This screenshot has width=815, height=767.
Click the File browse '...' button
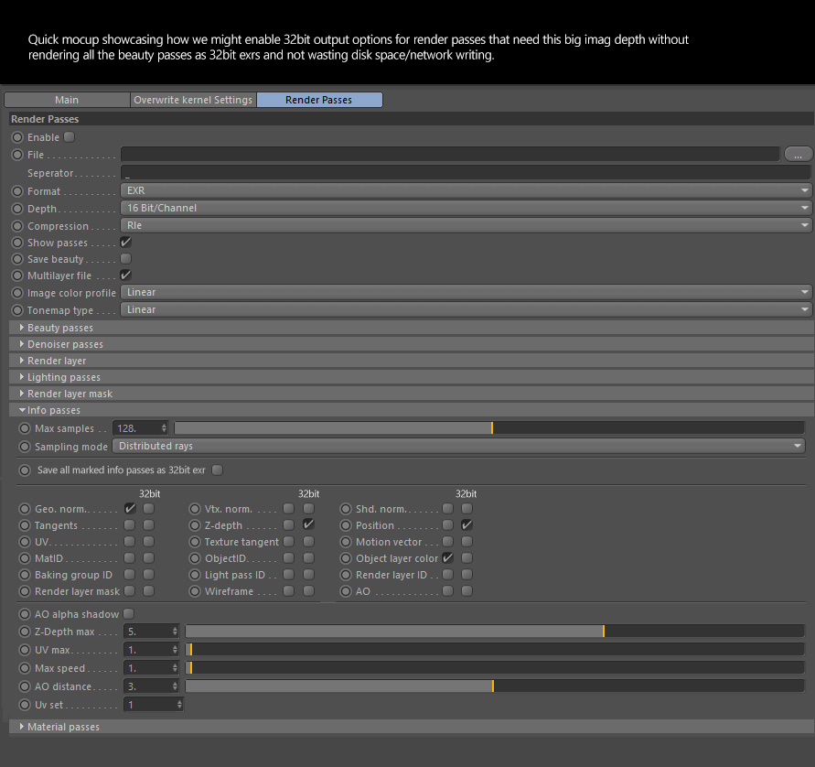tap(798, 155)
